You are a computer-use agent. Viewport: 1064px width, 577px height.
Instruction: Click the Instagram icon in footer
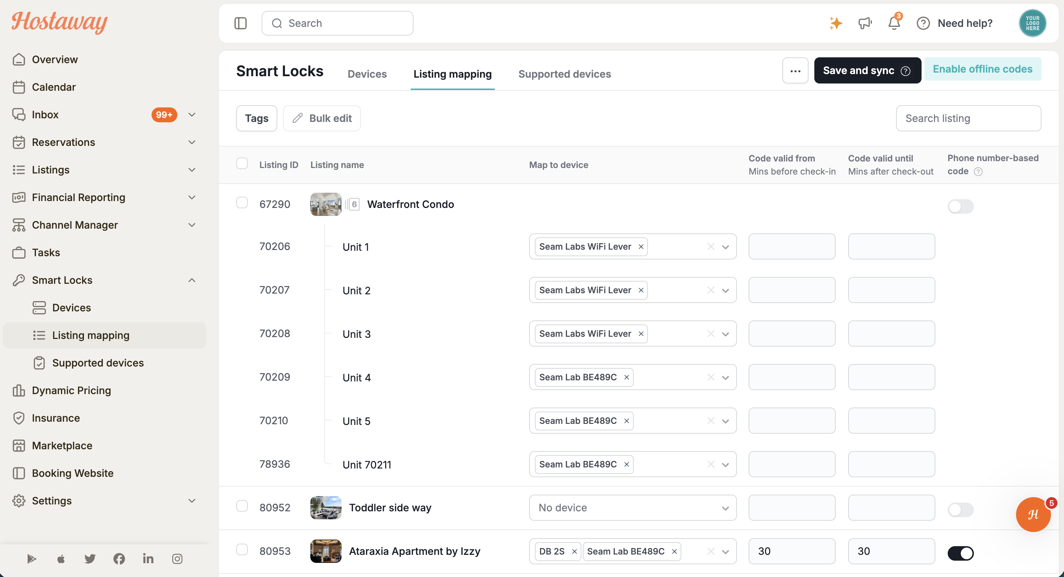click(x=177, y=559)
